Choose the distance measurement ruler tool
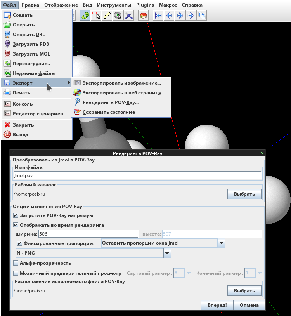291x316 pixels. [107, 16]
